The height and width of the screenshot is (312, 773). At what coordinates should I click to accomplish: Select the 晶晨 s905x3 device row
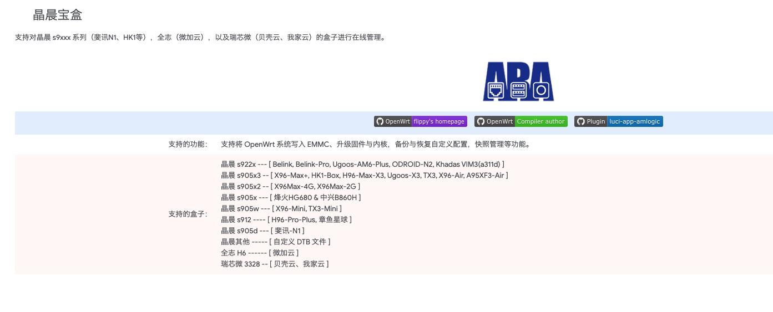pos(365,175)
